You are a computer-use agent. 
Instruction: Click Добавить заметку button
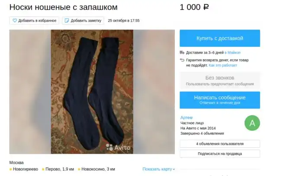tap(83, 20)
